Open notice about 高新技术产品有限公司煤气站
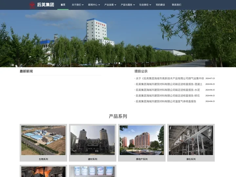 170,78
